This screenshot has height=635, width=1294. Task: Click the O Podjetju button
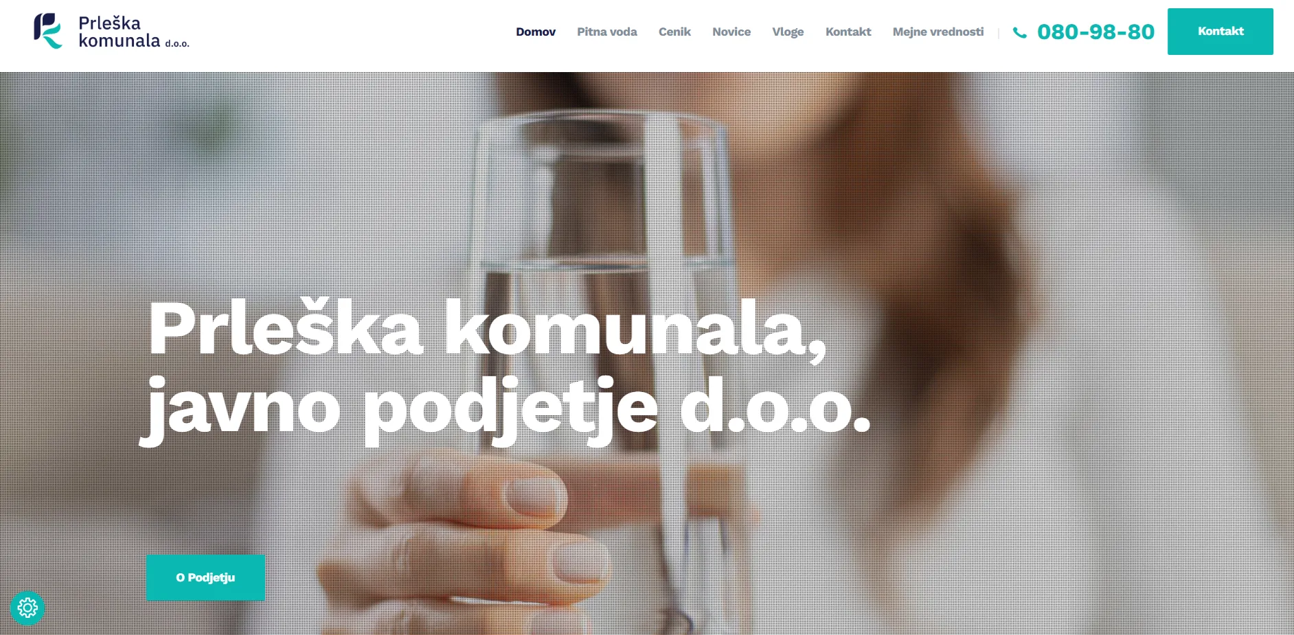pos(205,577)
